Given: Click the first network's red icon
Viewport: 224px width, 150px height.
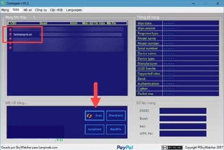Looking at the screenshot, I should (x=10, y=29).
